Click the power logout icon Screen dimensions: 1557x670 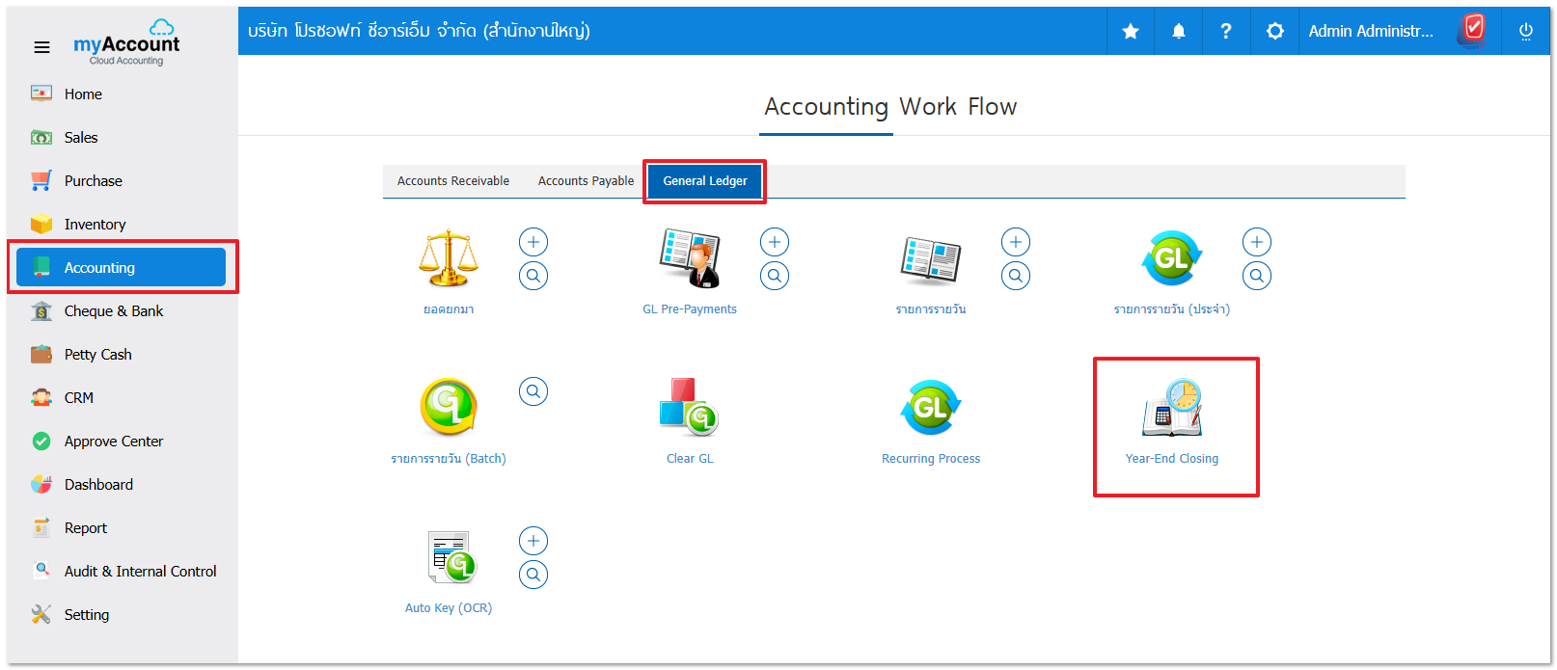[x=1525, y=32]
